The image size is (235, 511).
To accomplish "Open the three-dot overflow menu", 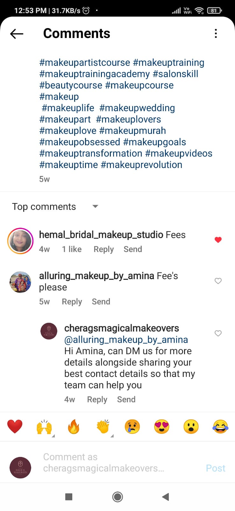I will [x=216, y=34].
